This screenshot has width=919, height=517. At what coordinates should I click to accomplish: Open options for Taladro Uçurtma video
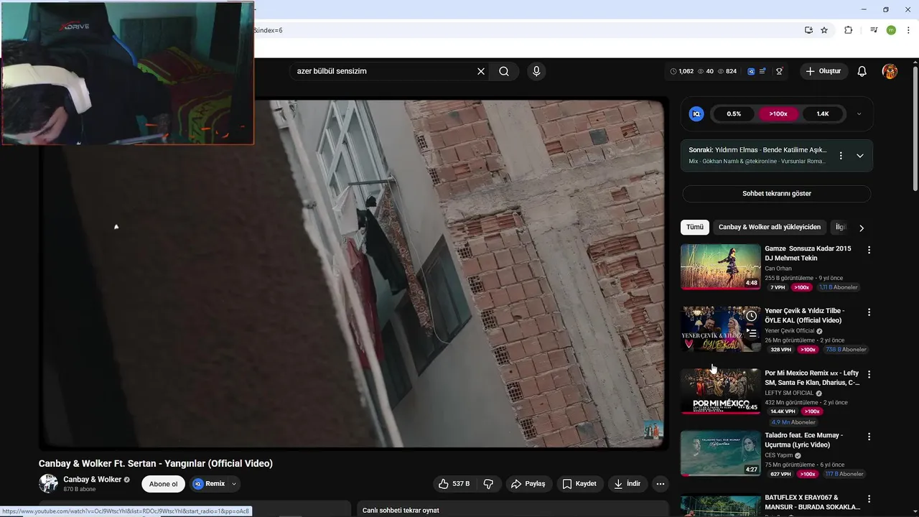(869, 437)
